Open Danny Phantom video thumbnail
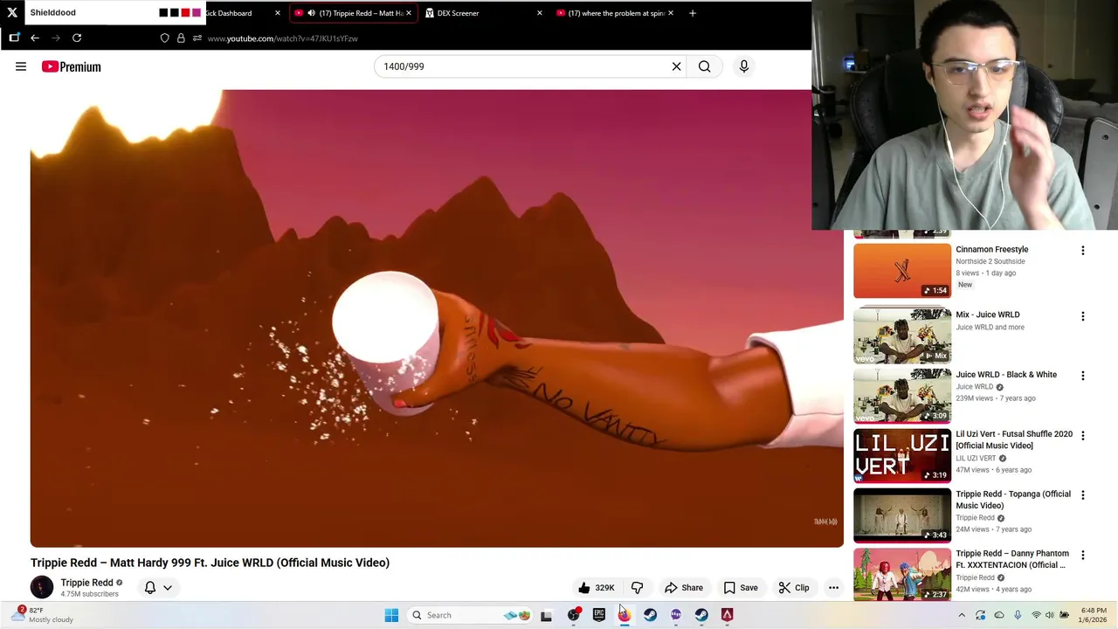1118x629 pixels. [902, 575]
